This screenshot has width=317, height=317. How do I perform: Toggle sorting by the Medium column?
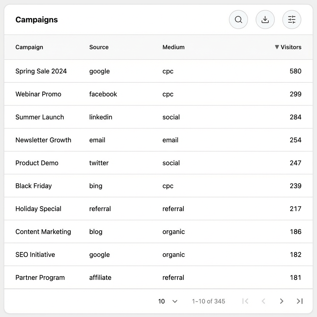click(x=173, y=47)
